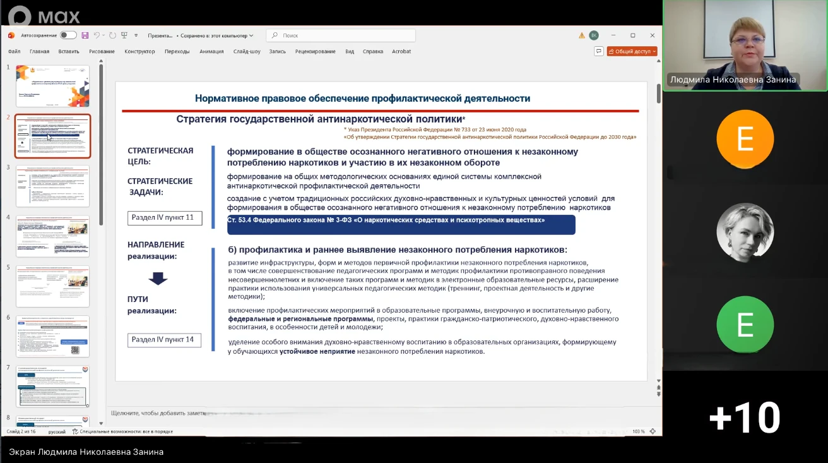Select slide 4 thumbnail
The image size is (828, 463).
(x=52, y=236)
